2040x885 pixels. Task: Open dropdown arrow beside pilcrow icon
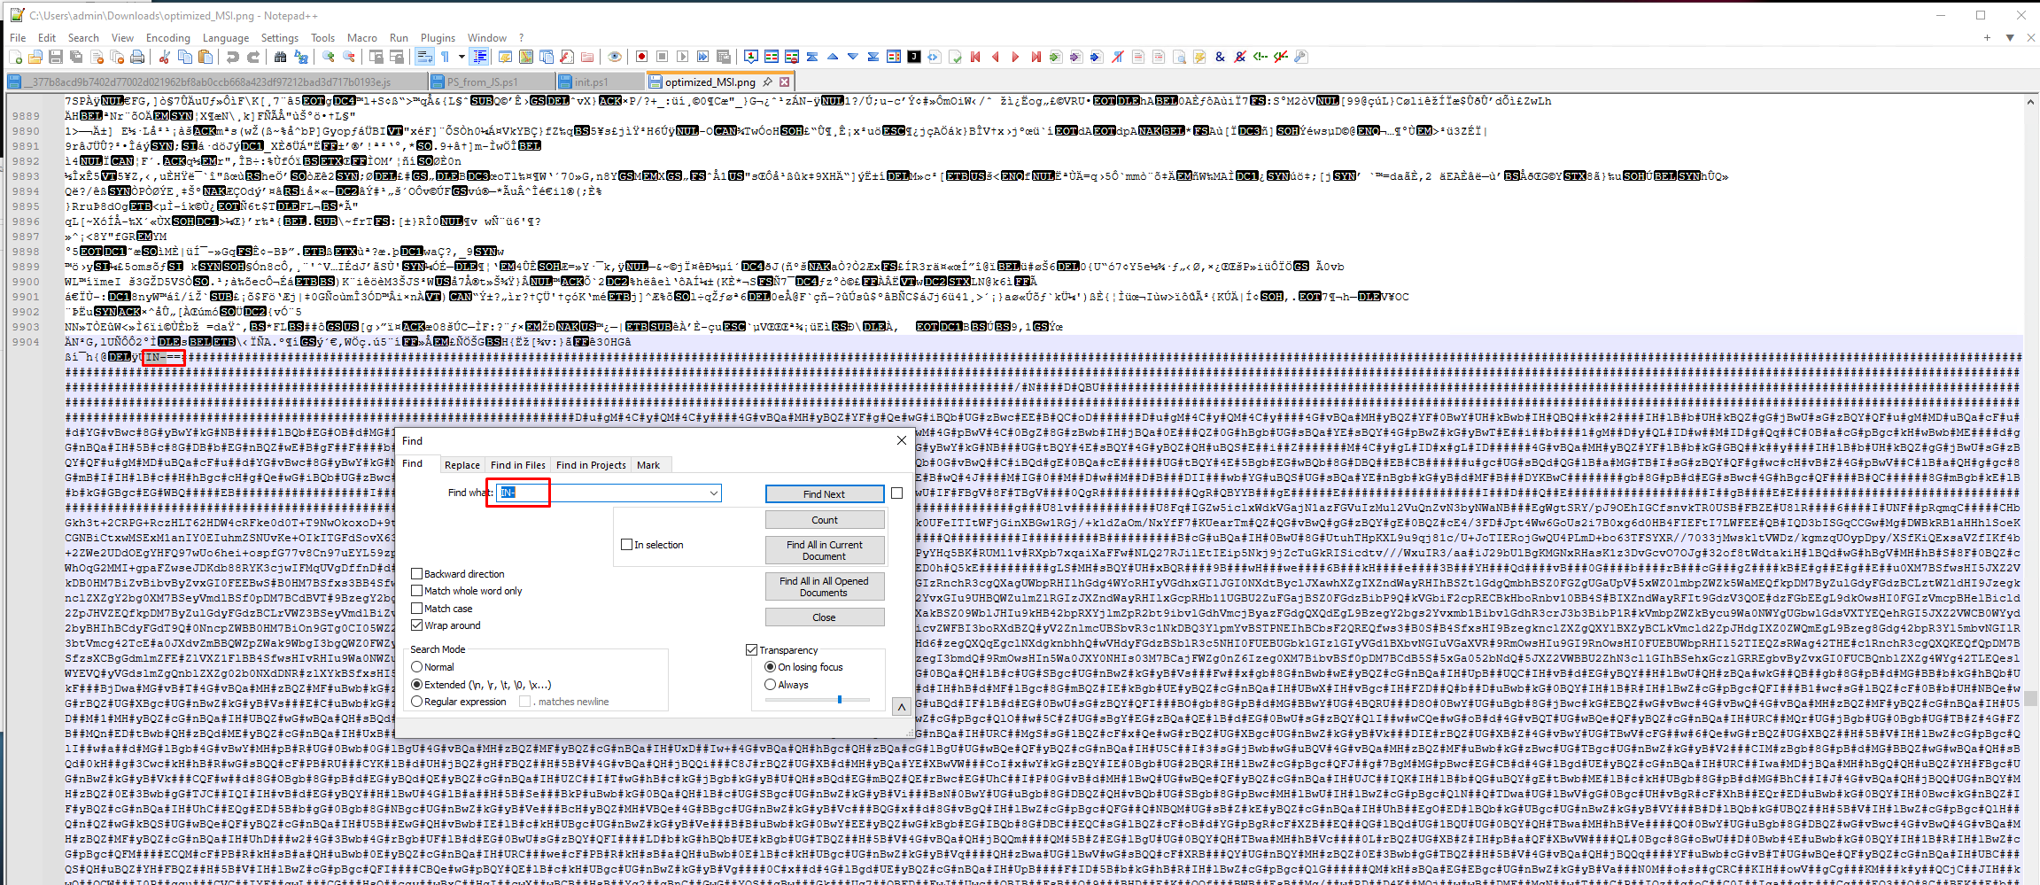[462, 57]
